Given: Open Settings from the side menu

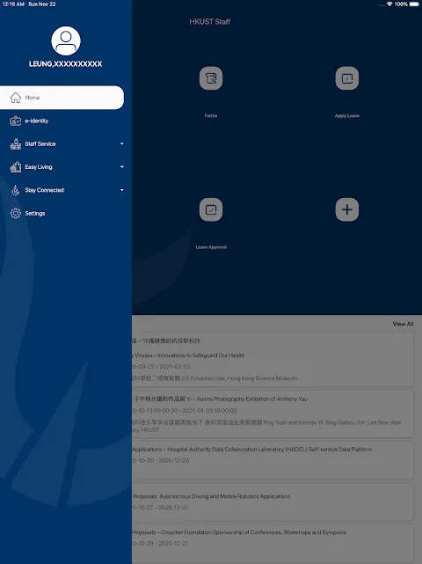Looking at the screenshot, I should 62,213.
